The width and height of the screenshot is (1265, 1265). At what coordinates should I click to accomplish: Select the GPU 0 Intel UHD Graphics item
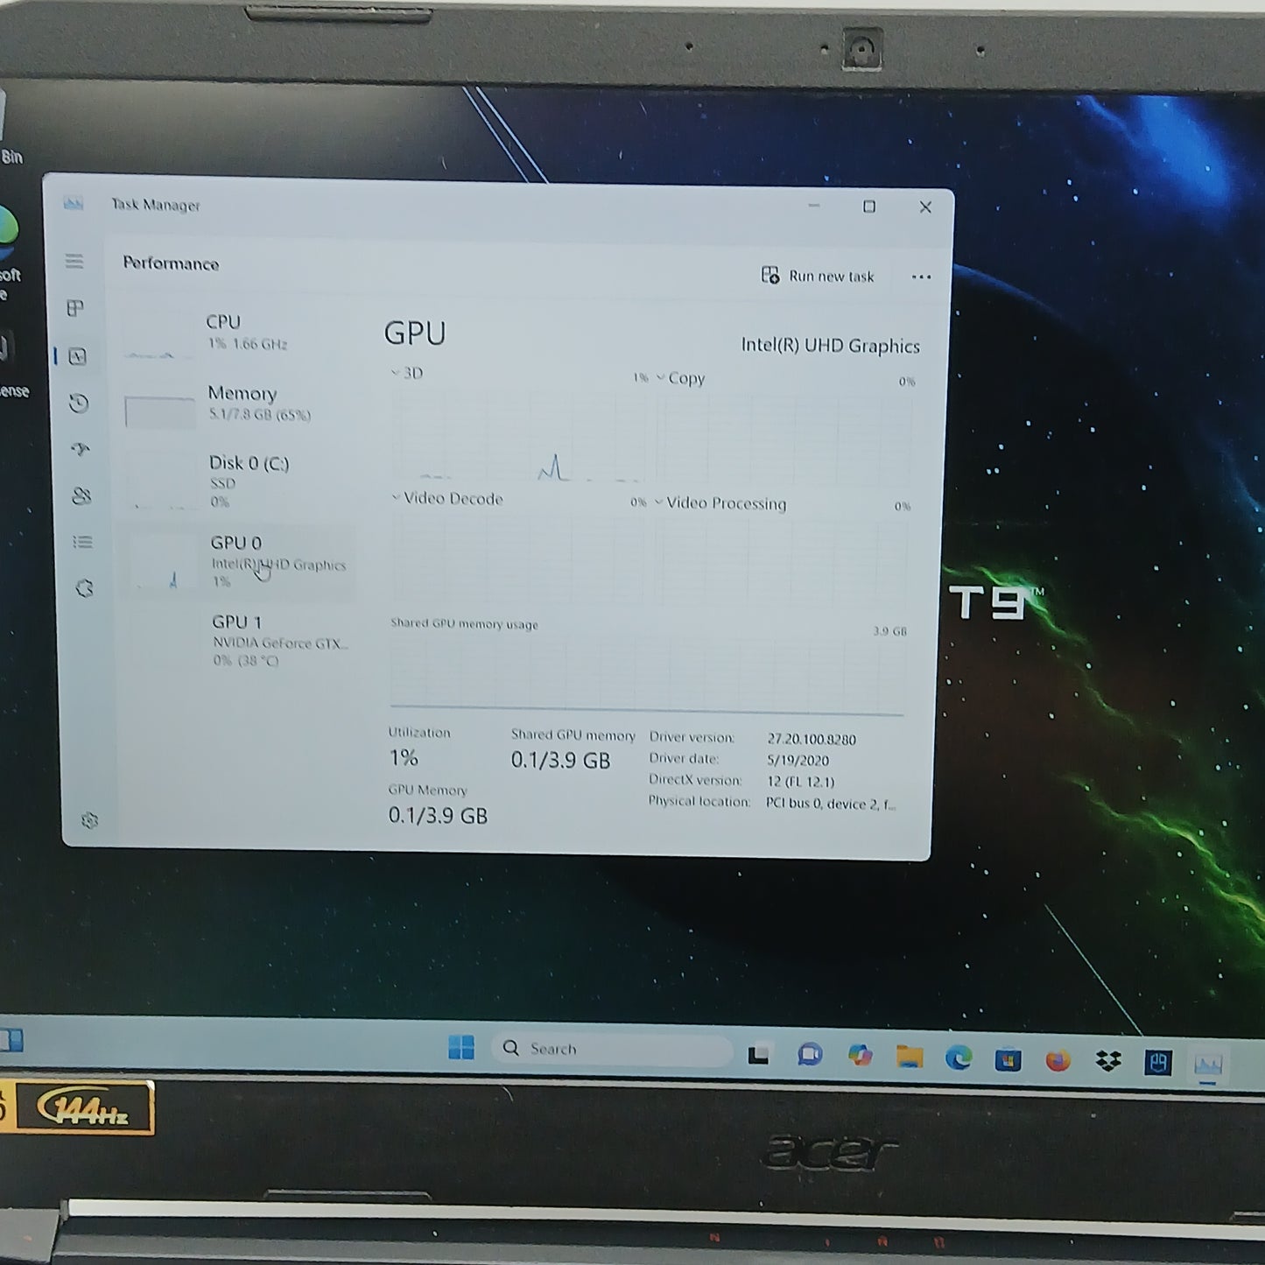pos(238,562)
